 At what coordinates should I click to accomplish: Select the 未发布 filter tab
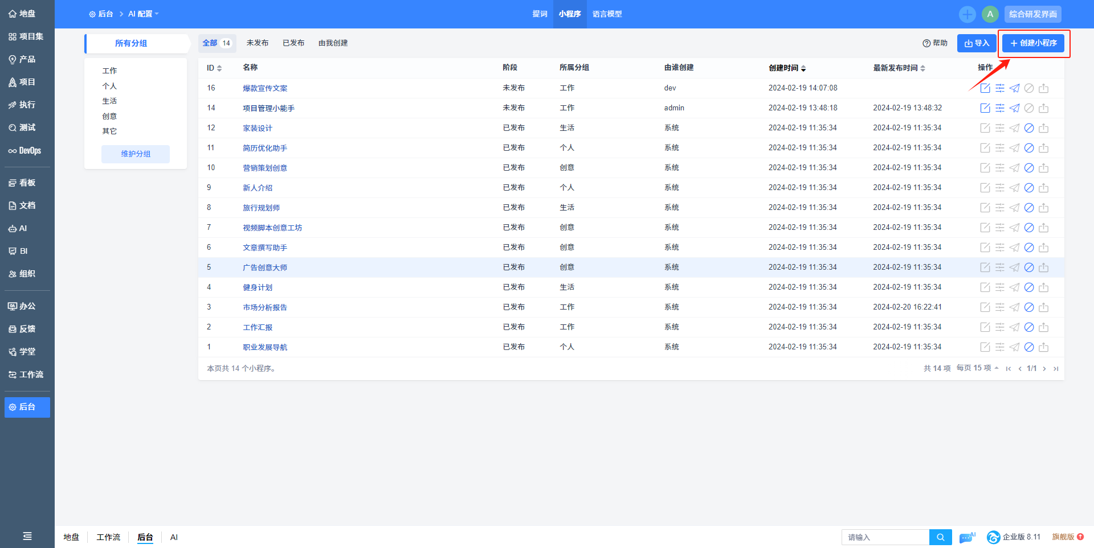258,43
